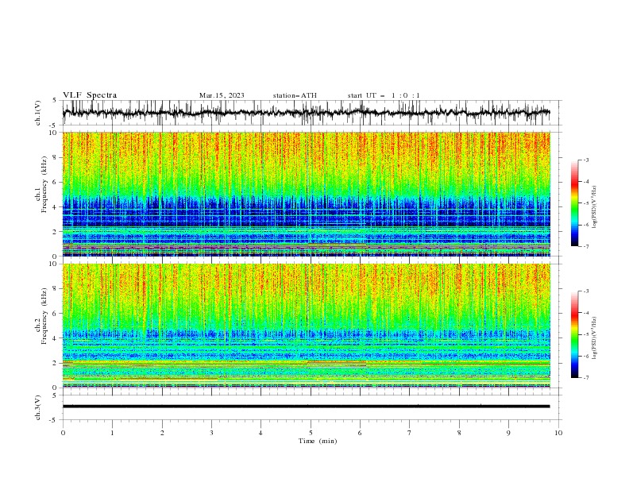Click the ch.3 flat black trace
This screenshot has height=486, width=629.
(307, 407)
